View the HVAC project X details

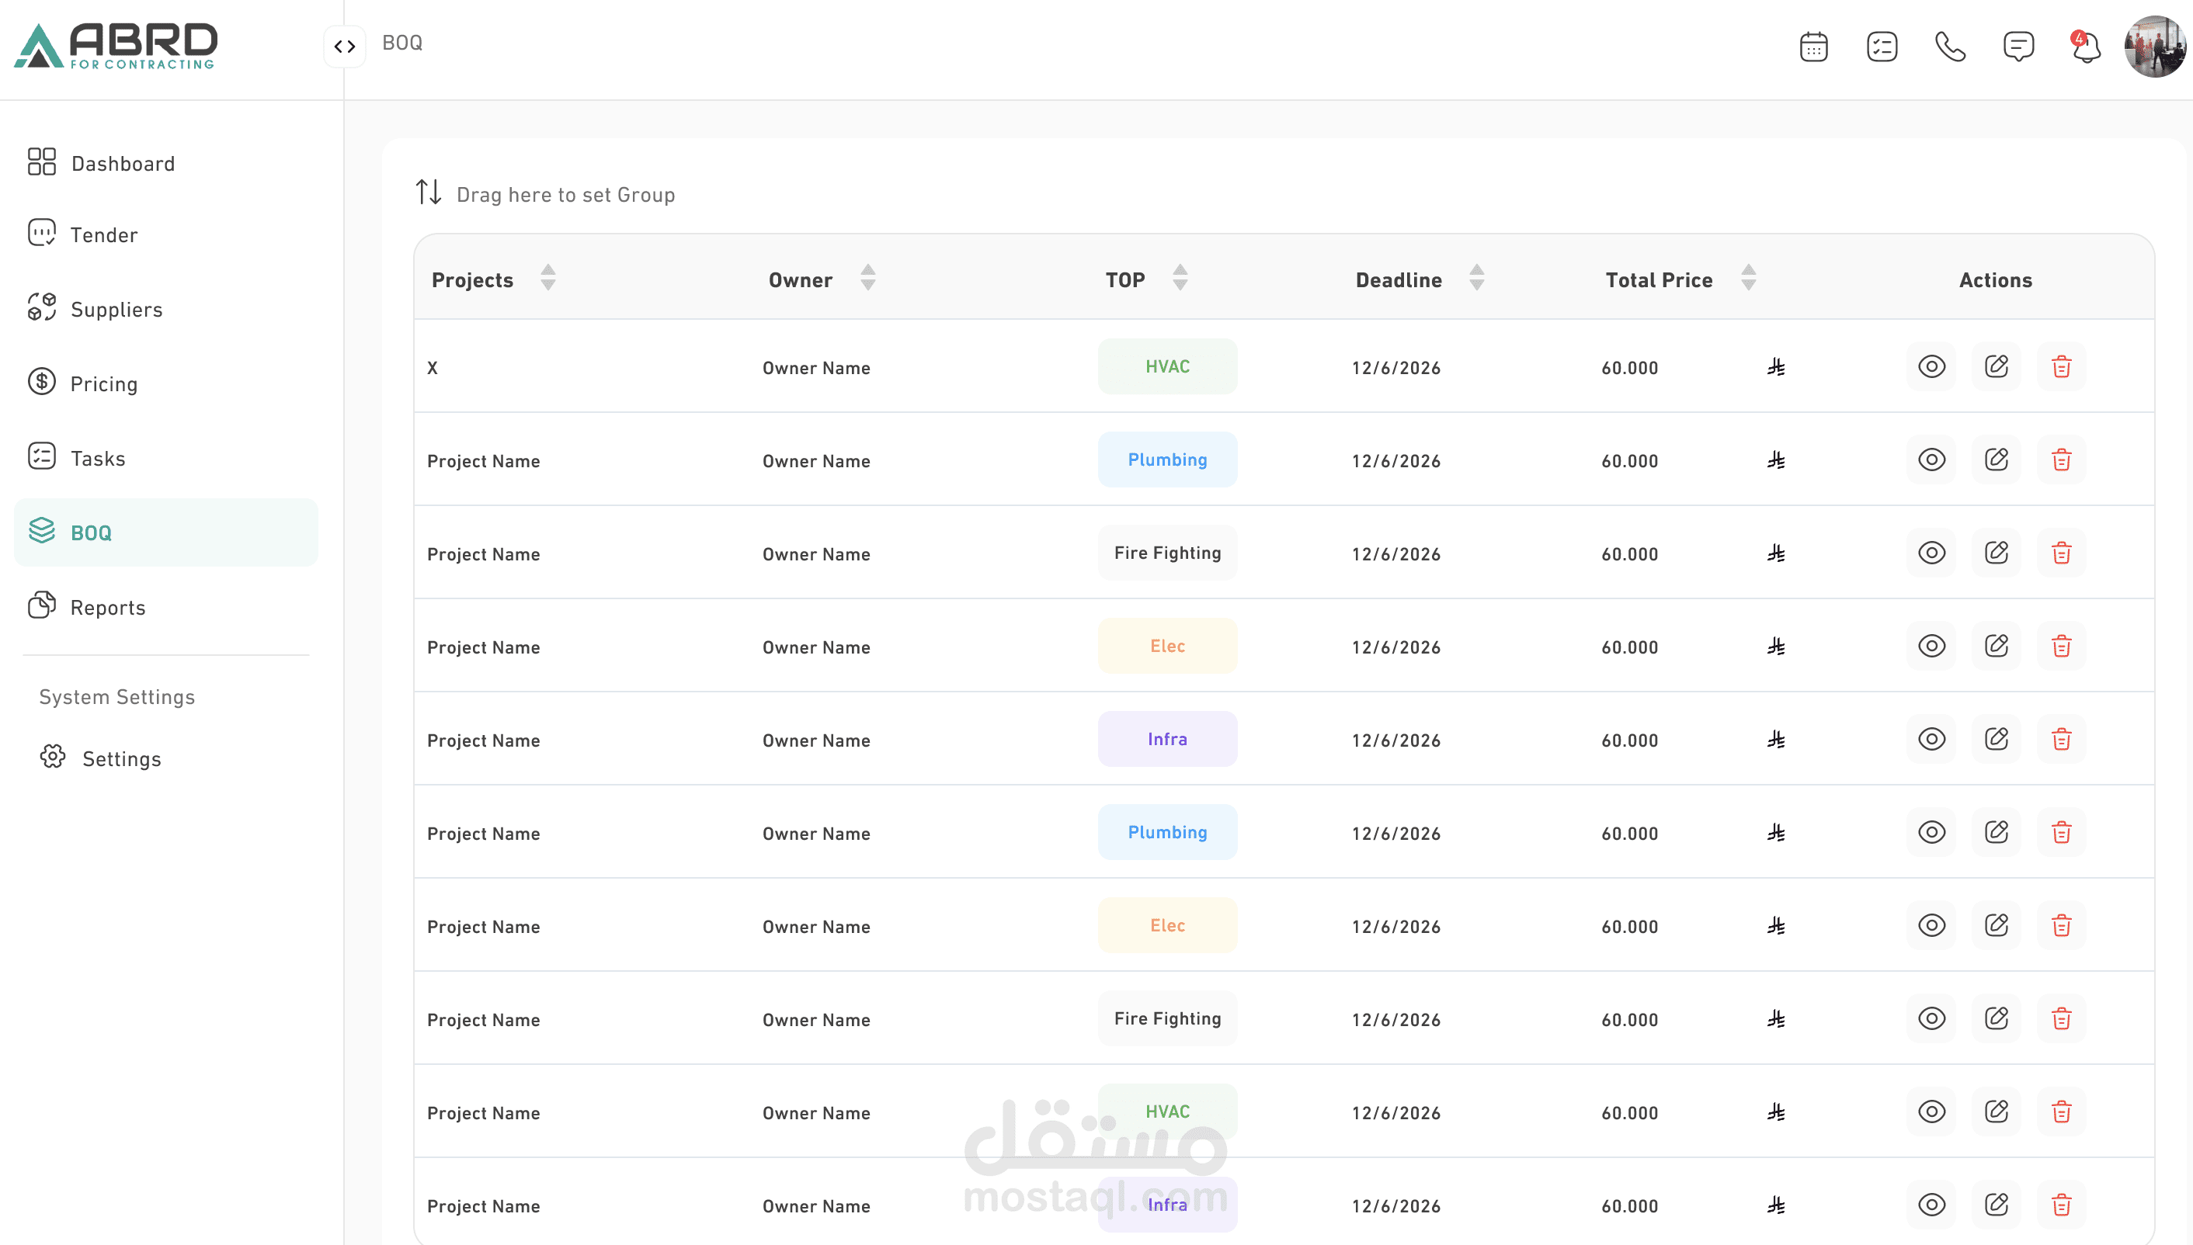[1931, 367]
